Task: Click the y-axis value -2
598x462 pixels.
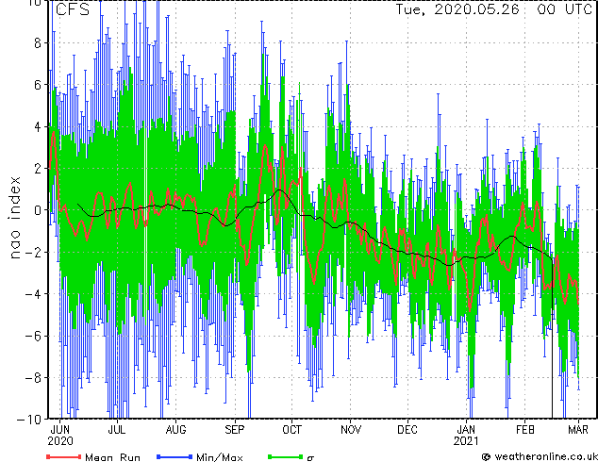Action: click(x=33, y=252)
